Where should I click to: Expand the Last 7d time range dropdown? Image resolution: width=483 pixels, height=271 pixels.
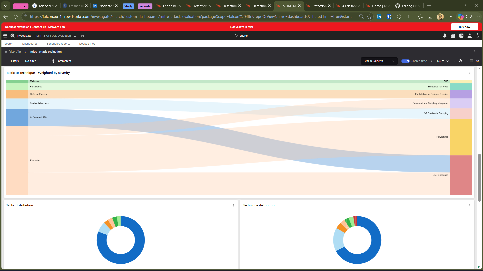coord(443,61)
